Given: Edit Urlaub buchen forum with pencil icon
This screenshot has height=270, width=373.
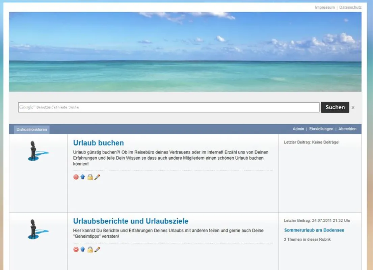Looking at the screenshot, I should click(x=97, y=177).
